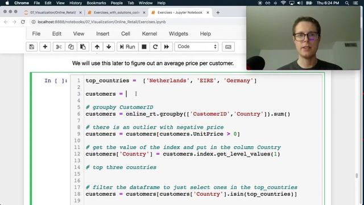The height and width of the screenshot is (205, 364).
Task: Restart the kernel icon
Action: coord(155,47)
